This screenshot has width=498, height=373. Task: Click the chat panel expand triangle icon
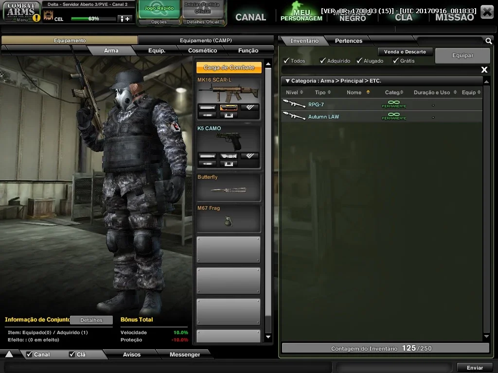[9, 354]
